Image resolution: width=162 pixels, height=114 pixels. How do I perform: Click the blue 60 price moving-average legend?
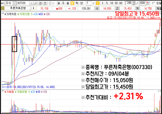[x=41, y=14]
